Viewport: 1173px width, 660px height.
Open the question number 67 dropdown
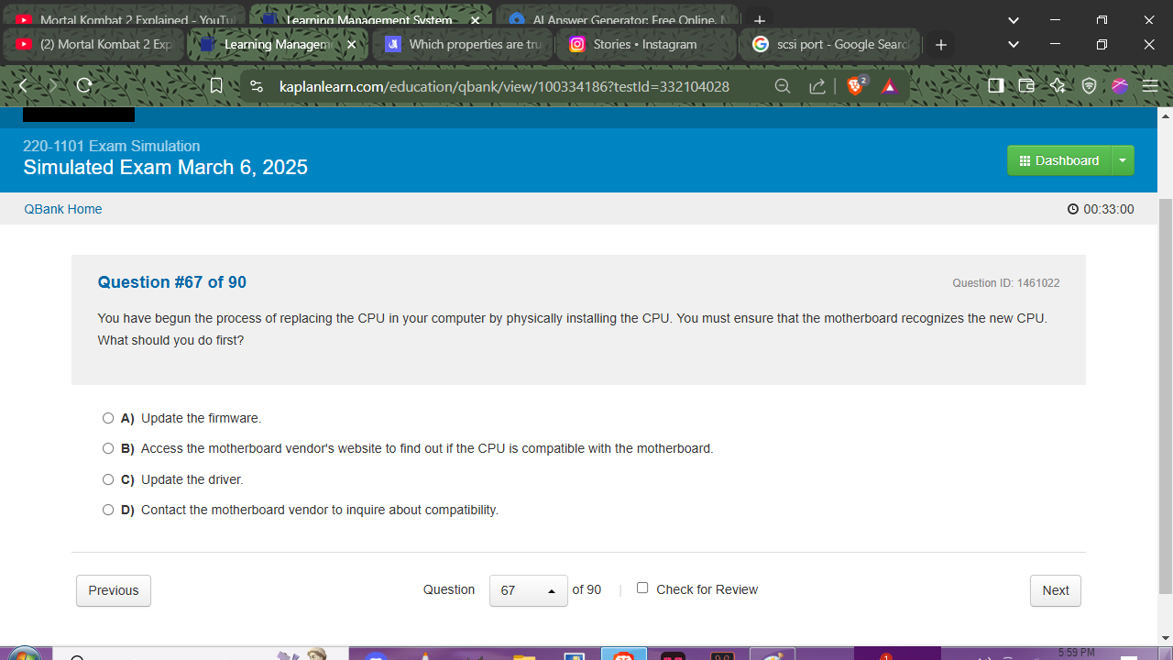point(529,590)
